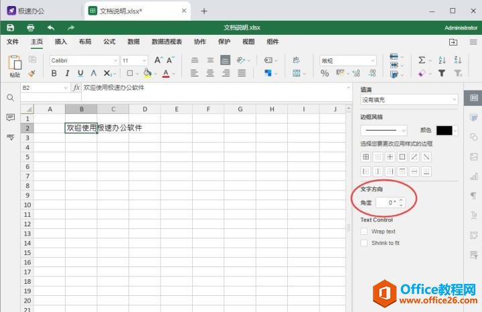482x312 pixels.
Task: Increase font size with large A
Action: [158, 60]
